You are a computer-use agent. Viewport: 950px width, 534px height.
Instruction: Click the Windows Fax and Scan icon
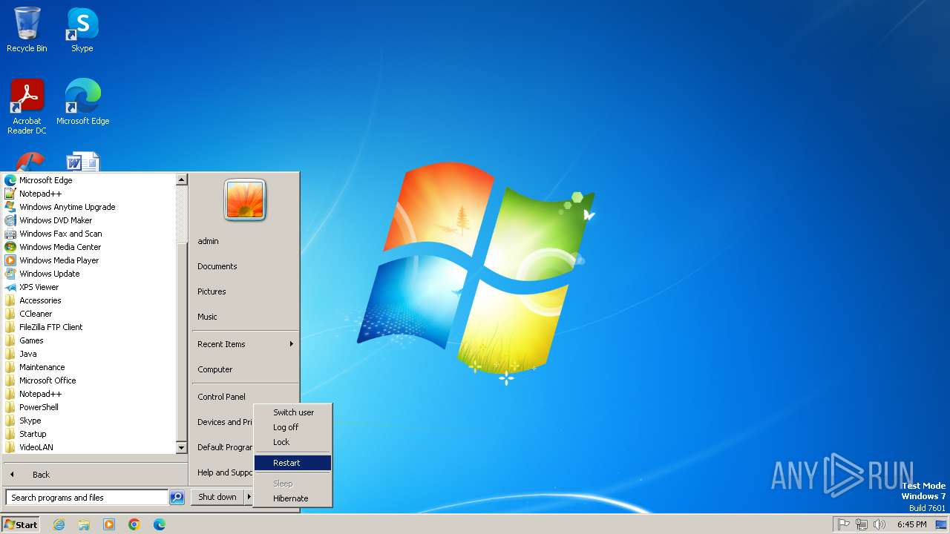10,234
